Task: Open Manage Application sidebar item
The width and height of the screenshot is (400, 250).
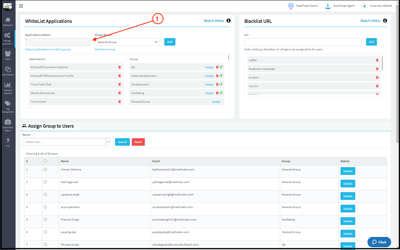Action: click(8, 38)
